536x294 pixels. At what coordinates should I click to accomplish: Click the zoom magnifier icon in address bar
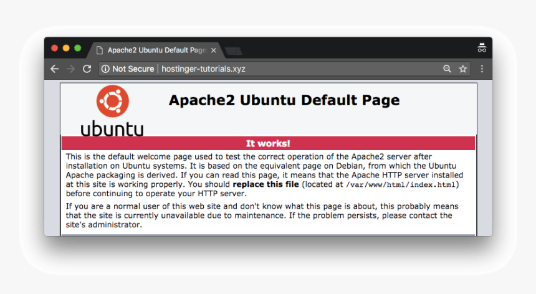(x=447, y=69)
